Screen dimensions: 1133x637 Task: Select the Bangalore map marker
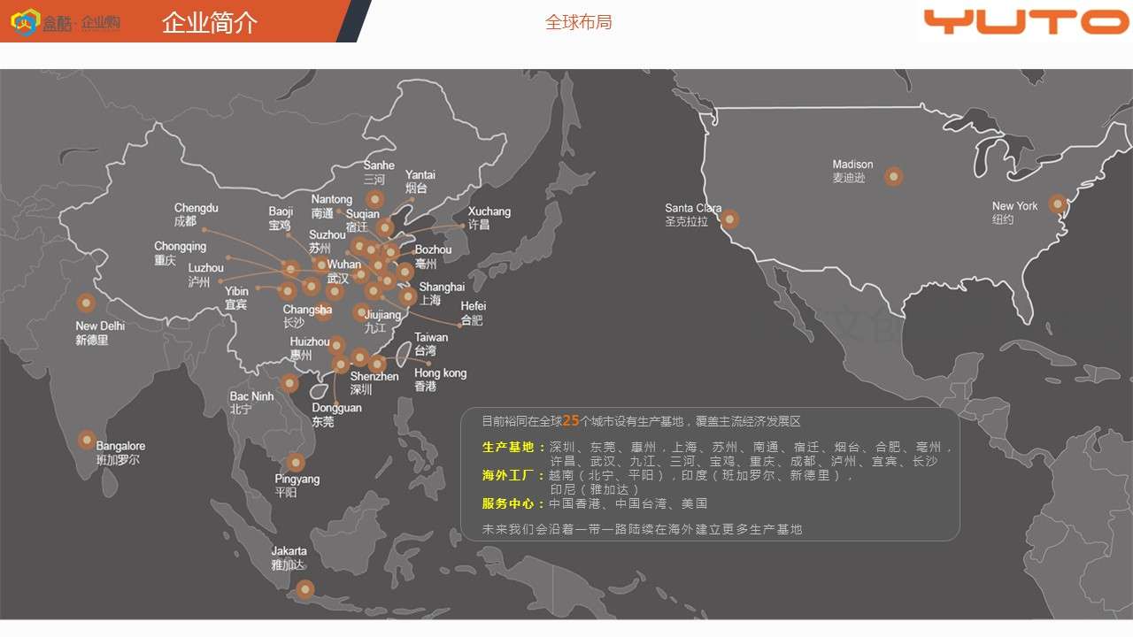point(87,440)
